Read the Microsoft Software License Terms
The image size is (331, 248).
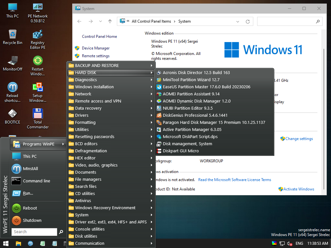234,180
